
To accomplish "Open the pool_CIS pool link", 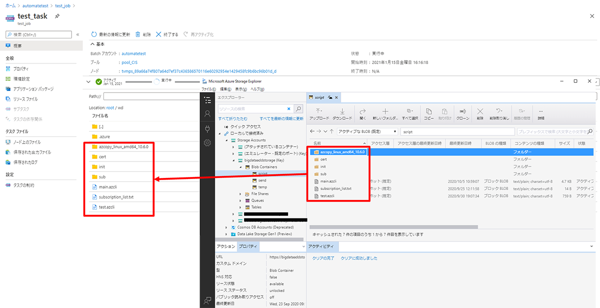I will (x=129, y=62).
